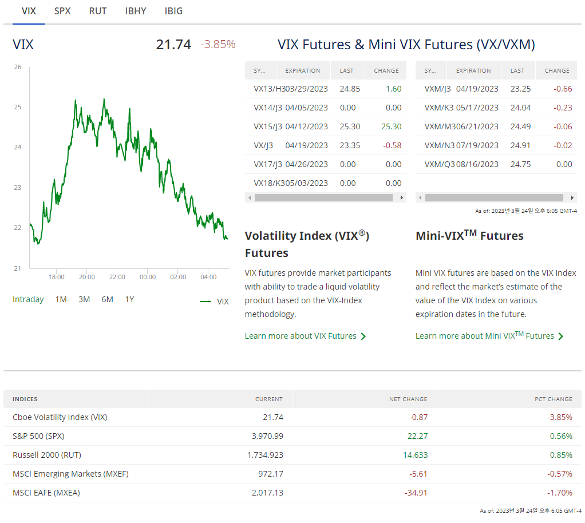Select VX17/J3 futures row
This screenshot has height=523, width=585.
tap(326, 164)
